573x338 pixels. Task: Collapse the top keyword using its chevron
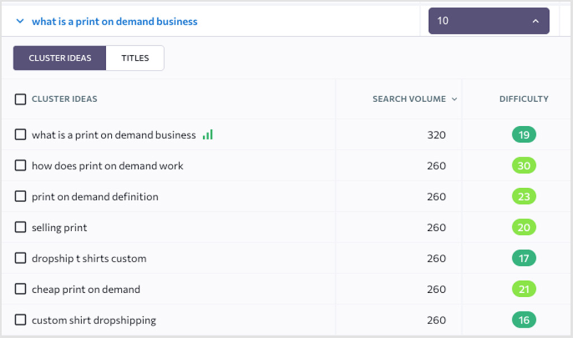pyautogui.click(x=20, y=21)
